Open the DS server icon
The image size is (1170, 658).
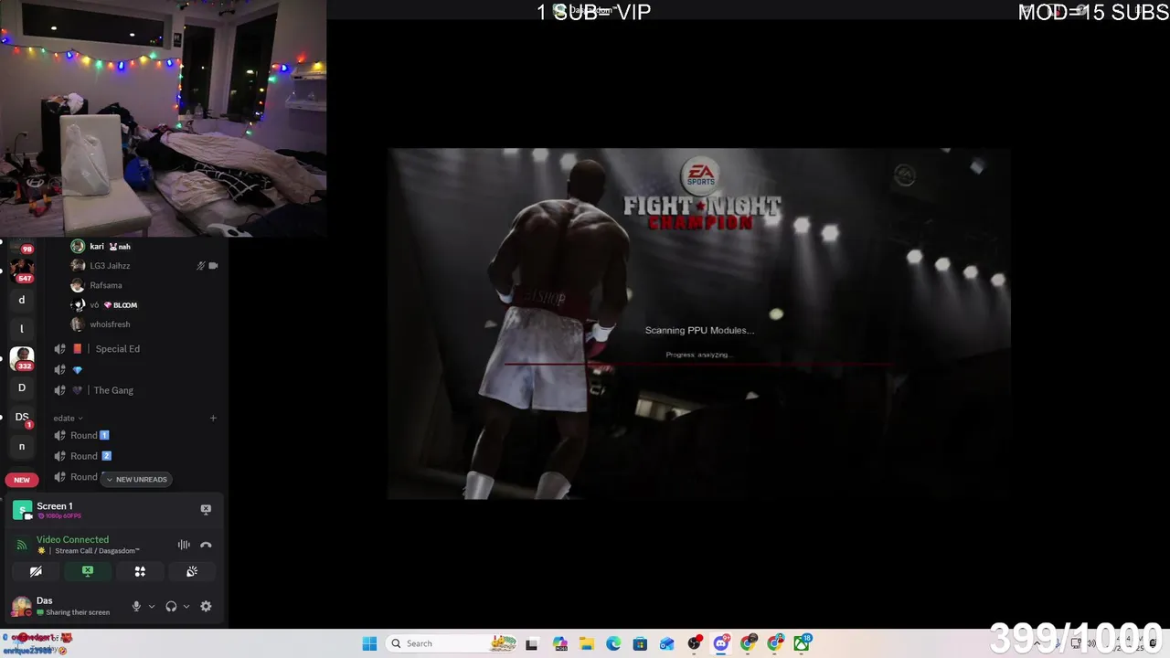[22, 418]
